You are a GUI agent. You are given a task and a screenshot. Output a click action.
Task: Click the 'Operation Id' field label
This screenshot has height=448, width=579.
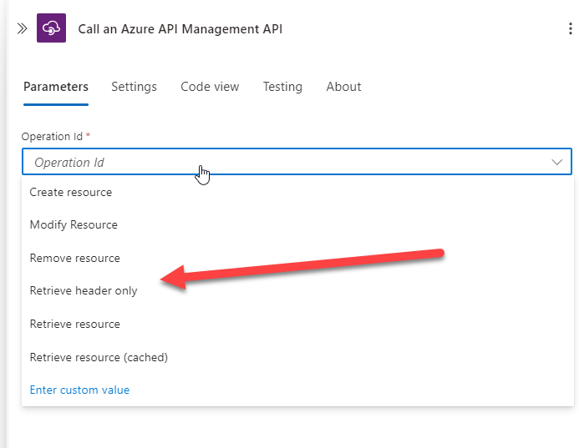[52, 135]
